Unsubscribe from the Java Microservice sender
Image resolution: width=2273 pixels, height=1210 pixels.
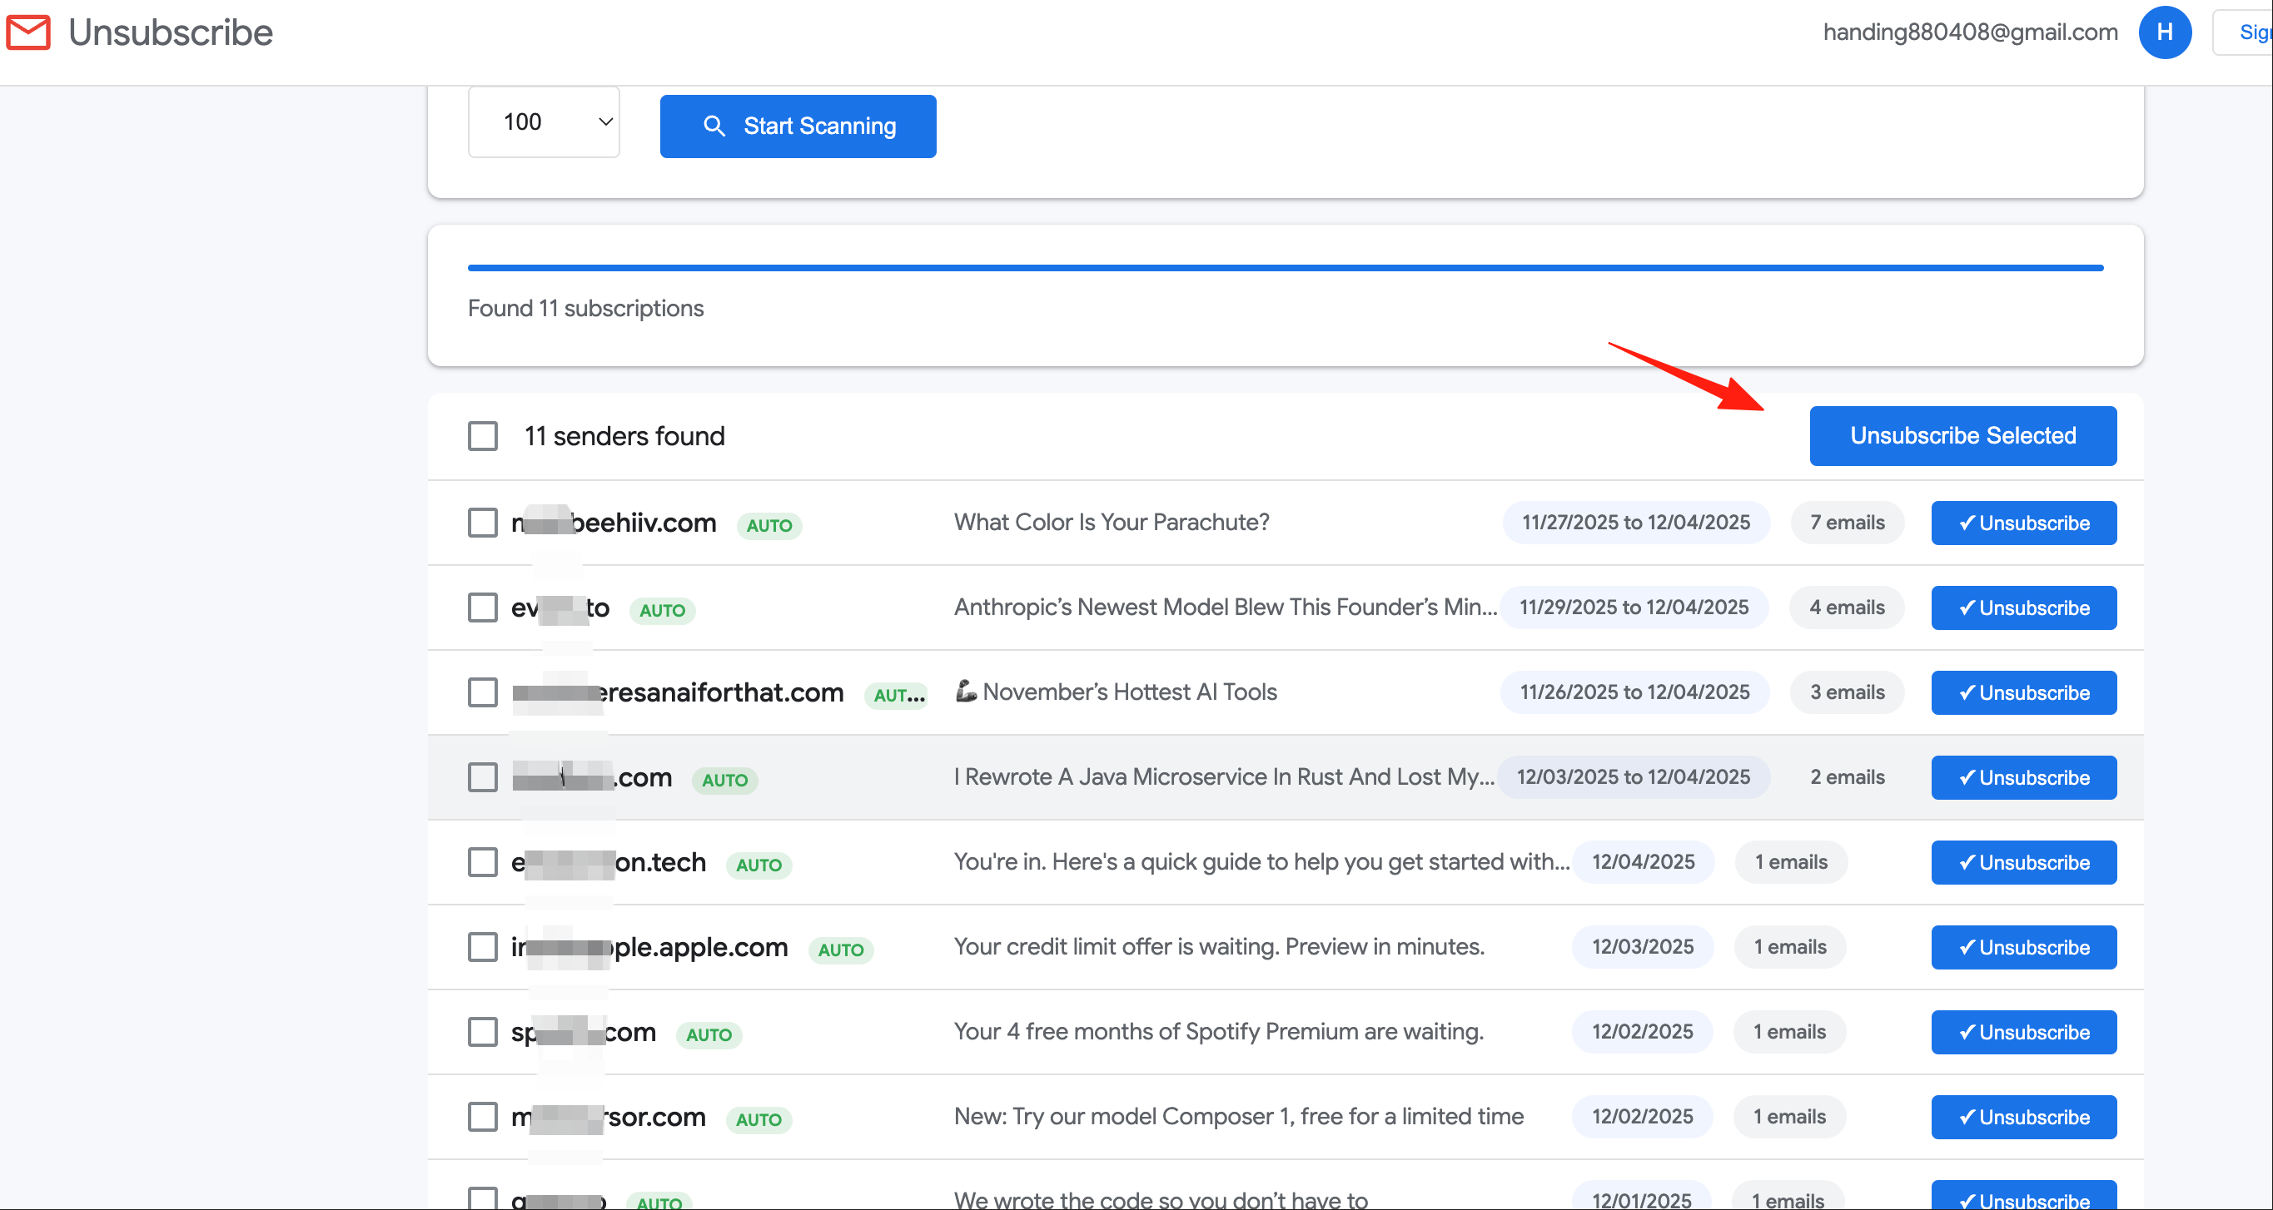coord(2023,778)
